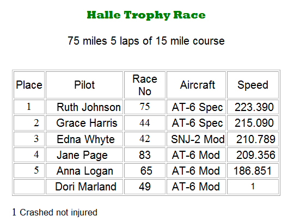Click the 223.390 speed value
Viewport: 288px width, 222px height.
[x=254, y=107]
